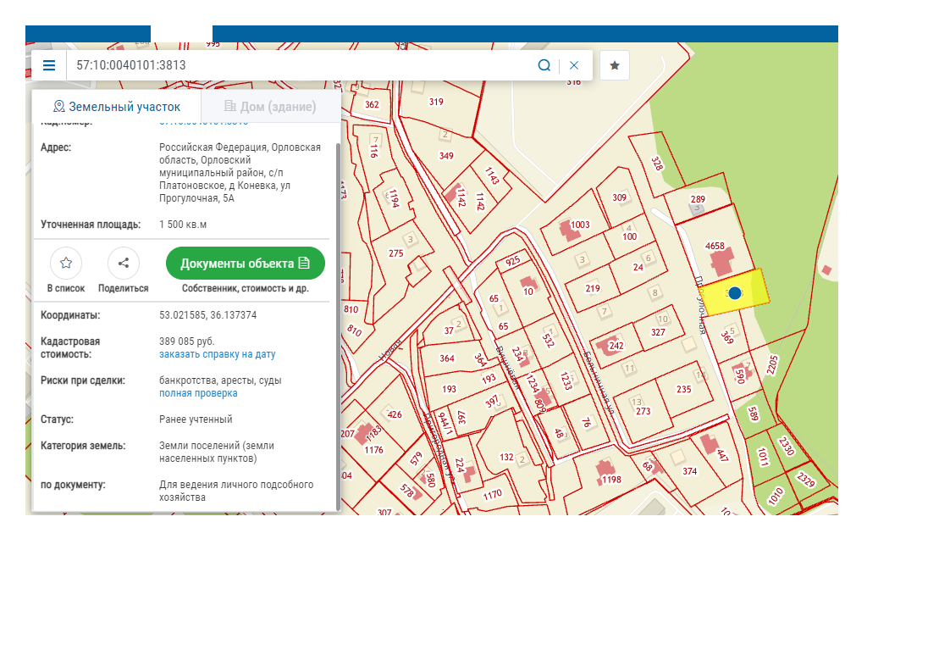Select parcel 2205 on the map
Viewport: 950px width, 672px height.
click(771, 364)
